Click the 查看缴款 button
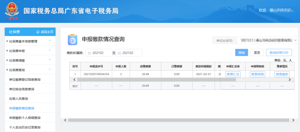The height and width of the screenshot is (132, 300). pos(282,74)
